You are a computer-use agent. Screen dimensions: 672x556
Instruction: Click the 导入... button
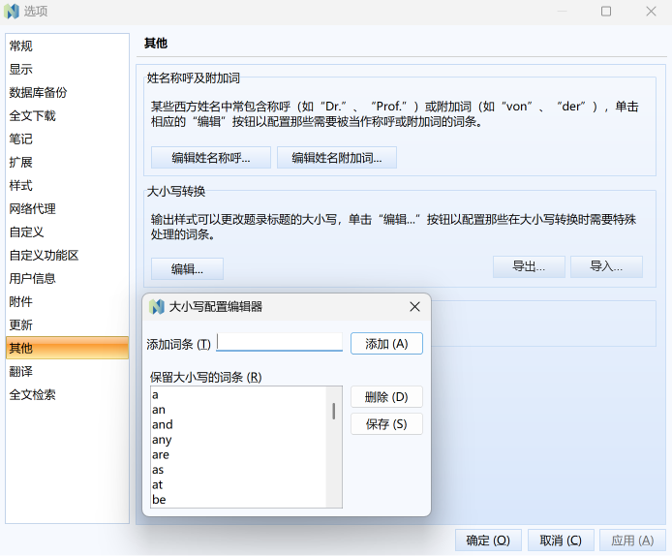[x=606, y=266]
